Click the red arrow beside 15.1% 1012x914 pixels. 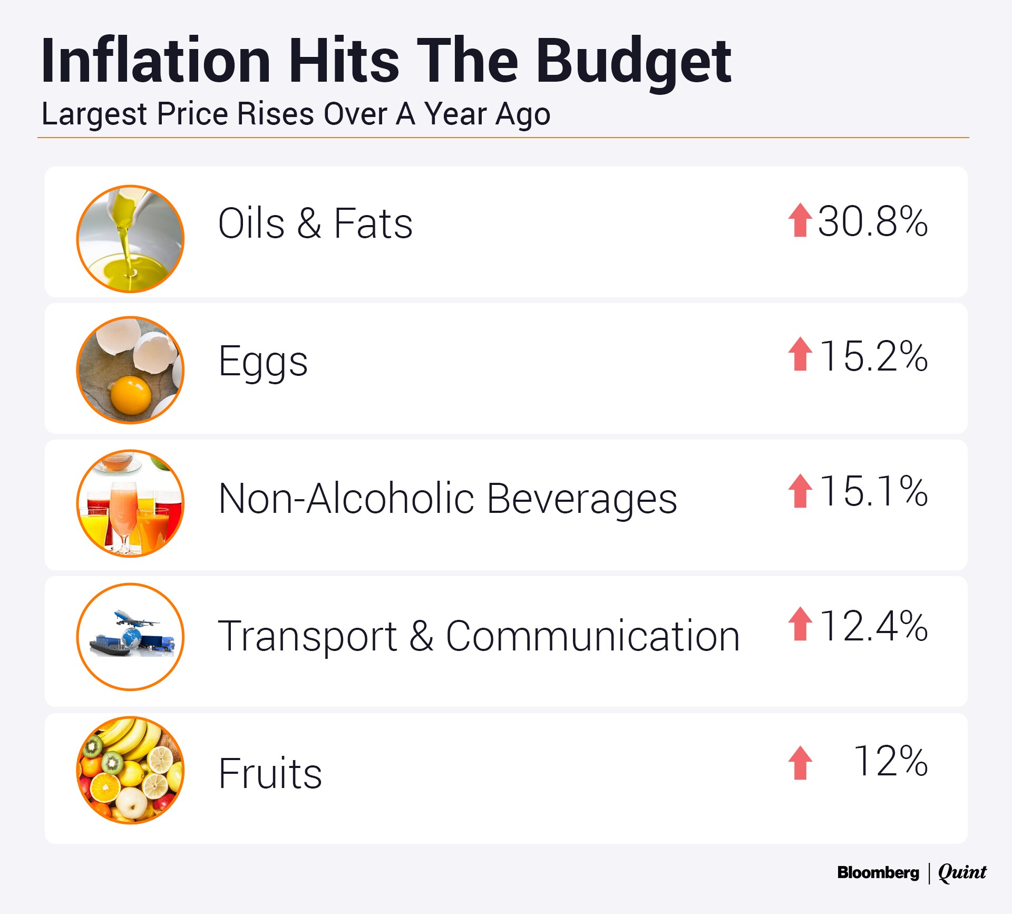pos(800,491)
